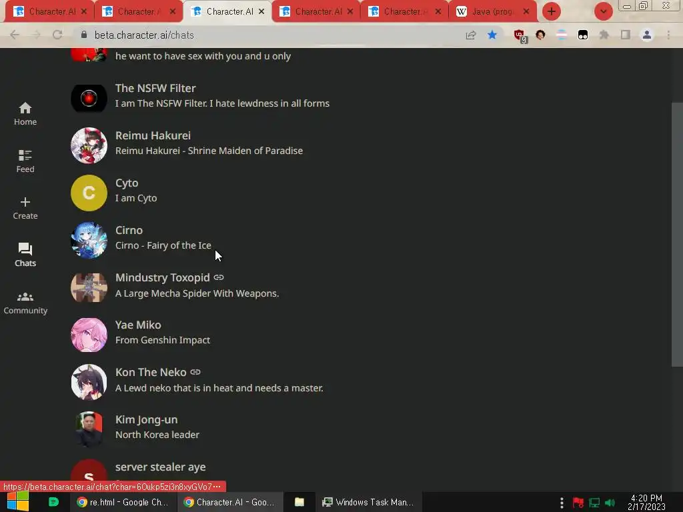
Task: Click the network tray icon
Action: (594, 503)
